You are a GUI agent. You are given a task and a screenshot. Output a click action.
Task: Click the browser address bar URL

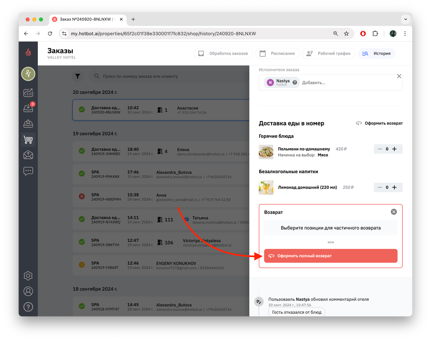click(x=163, y=34)
